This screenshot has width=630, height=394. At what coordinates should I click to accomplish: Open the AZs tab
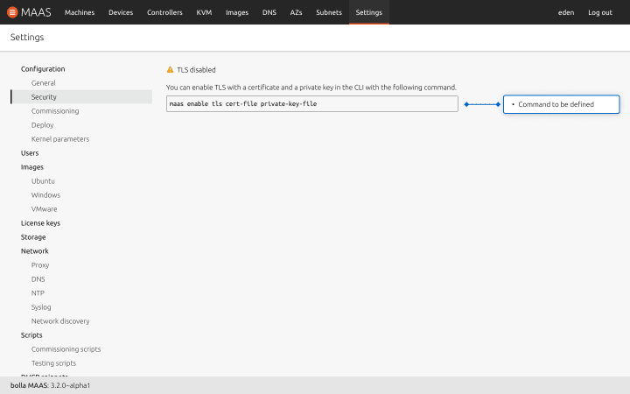click(x=296, y=12)
